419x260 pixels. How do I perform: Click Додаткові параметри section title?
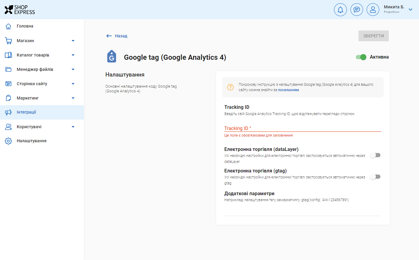(x=249, y=193)
